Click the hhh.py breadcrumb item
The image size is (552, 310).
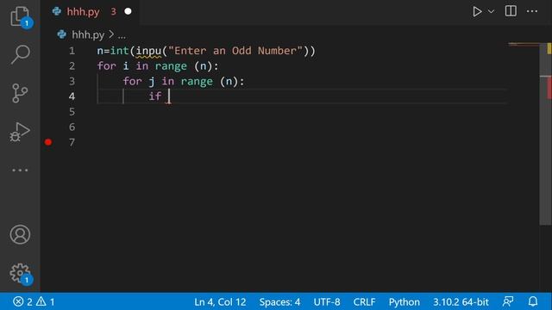(x=88, y=34)
